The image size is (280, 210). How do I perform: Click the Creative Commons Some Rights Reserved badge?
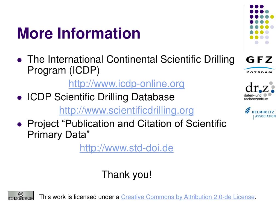[x=21, y=196]
